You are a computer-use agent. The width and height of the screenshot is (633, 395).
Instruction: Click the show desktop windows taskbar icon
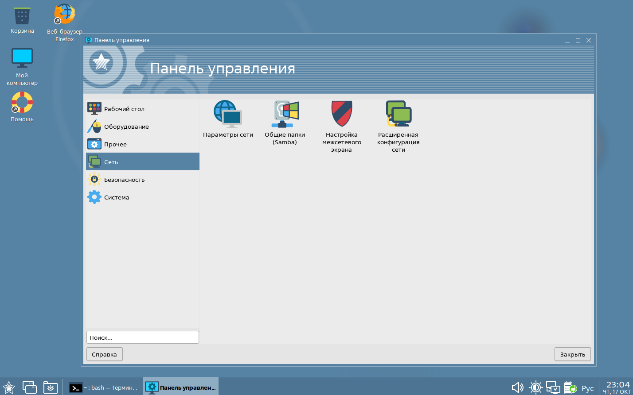click(x=30, y=387)
